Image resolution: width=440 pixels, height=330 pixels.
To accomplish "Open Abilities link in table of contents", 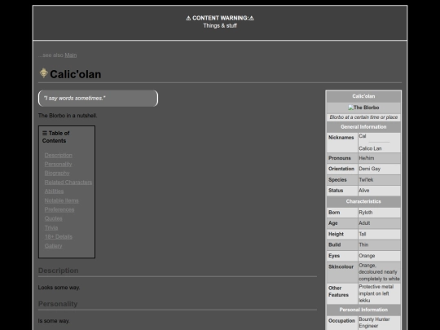I will (x=54, y=191).
